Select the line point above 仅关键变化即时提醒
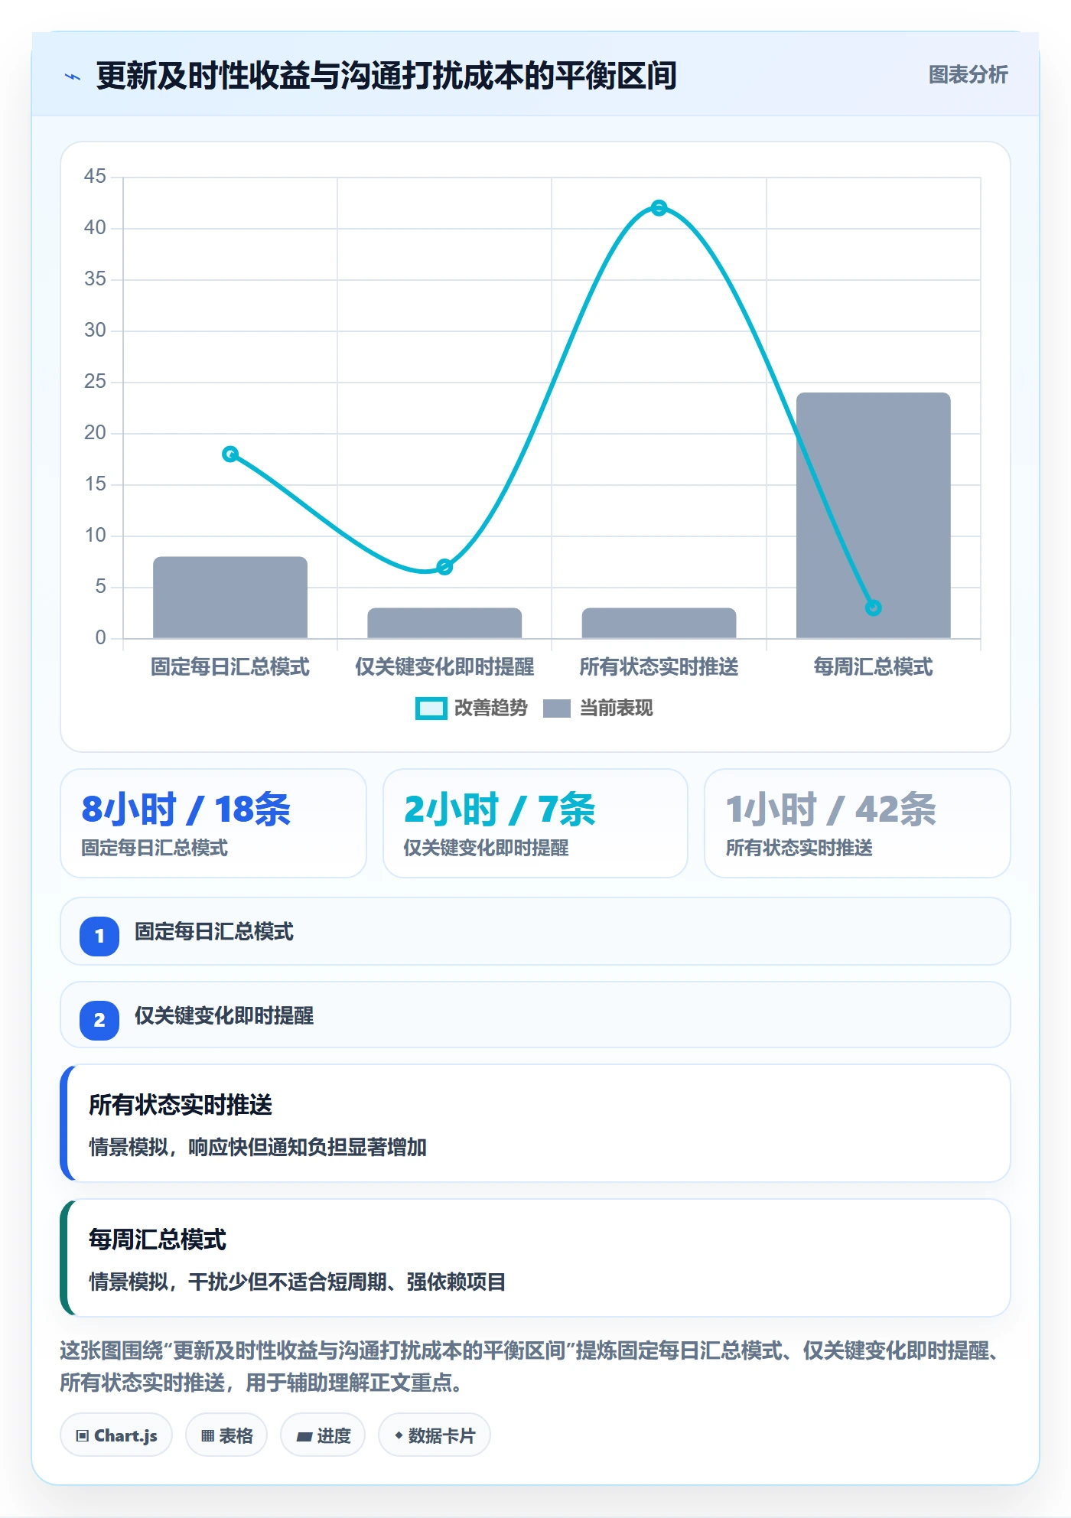Viewport: 1071px width, 1518px height. [444, 567]
